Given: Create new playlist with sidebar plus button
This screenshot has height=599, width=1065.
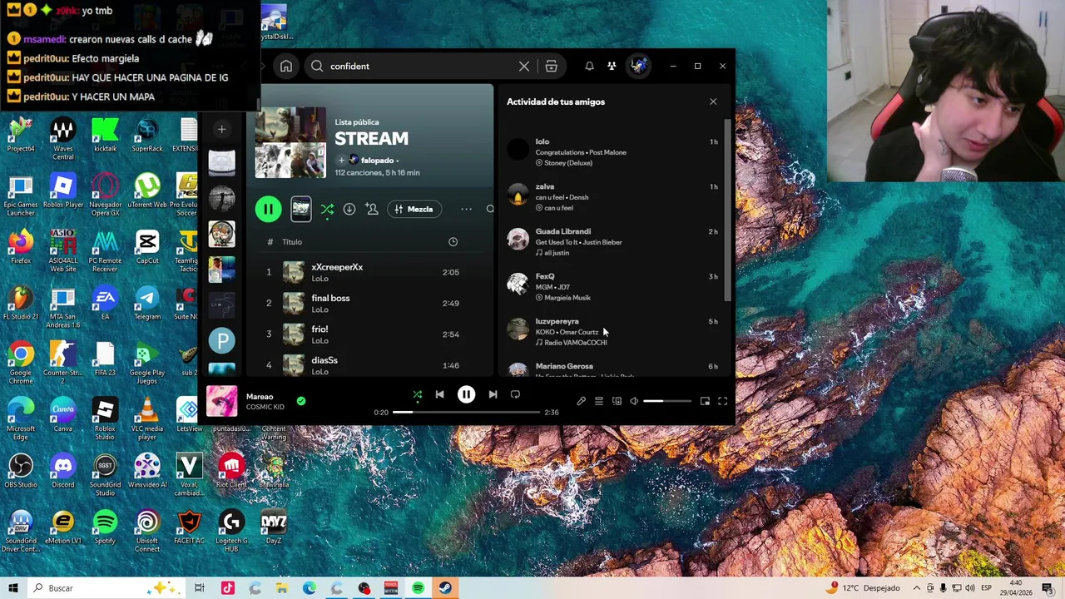Looking at the screenshot, I should [x=221, y=129].
